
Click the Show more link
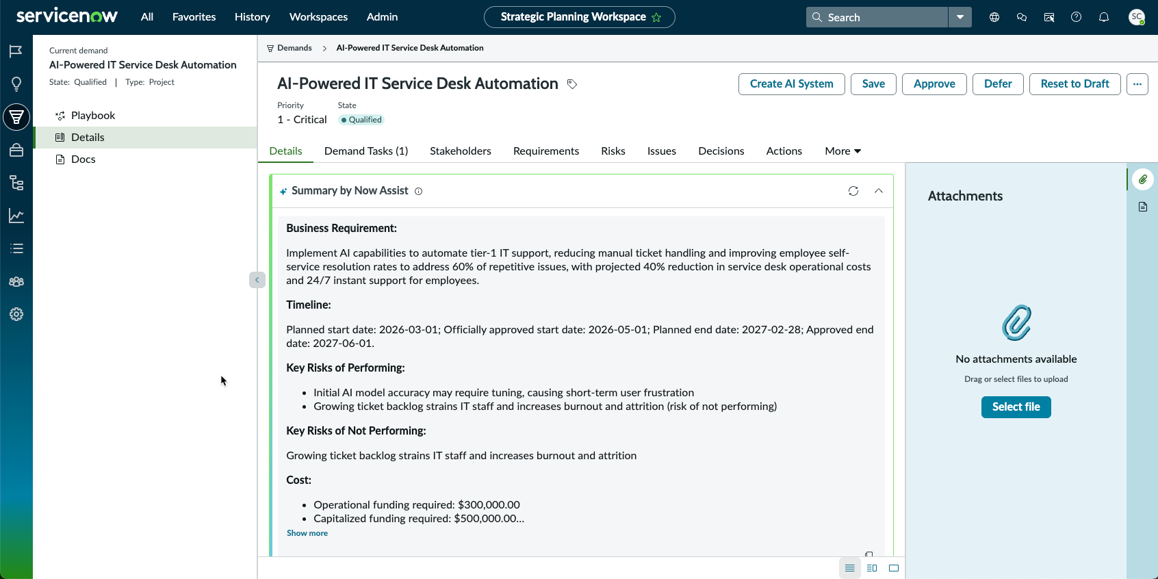point(307,533)
